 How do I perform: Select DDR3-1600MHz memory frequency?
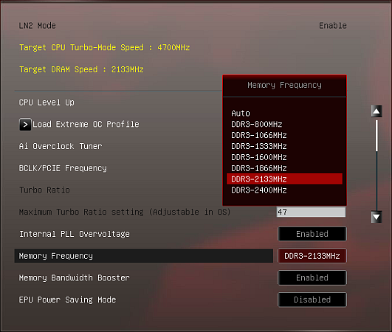click(259, 157)
